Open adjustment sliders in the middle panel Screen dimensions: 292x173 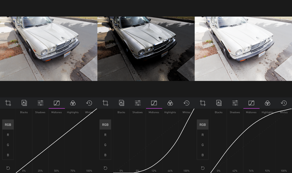pyautogui.click(x=138, y=103)
